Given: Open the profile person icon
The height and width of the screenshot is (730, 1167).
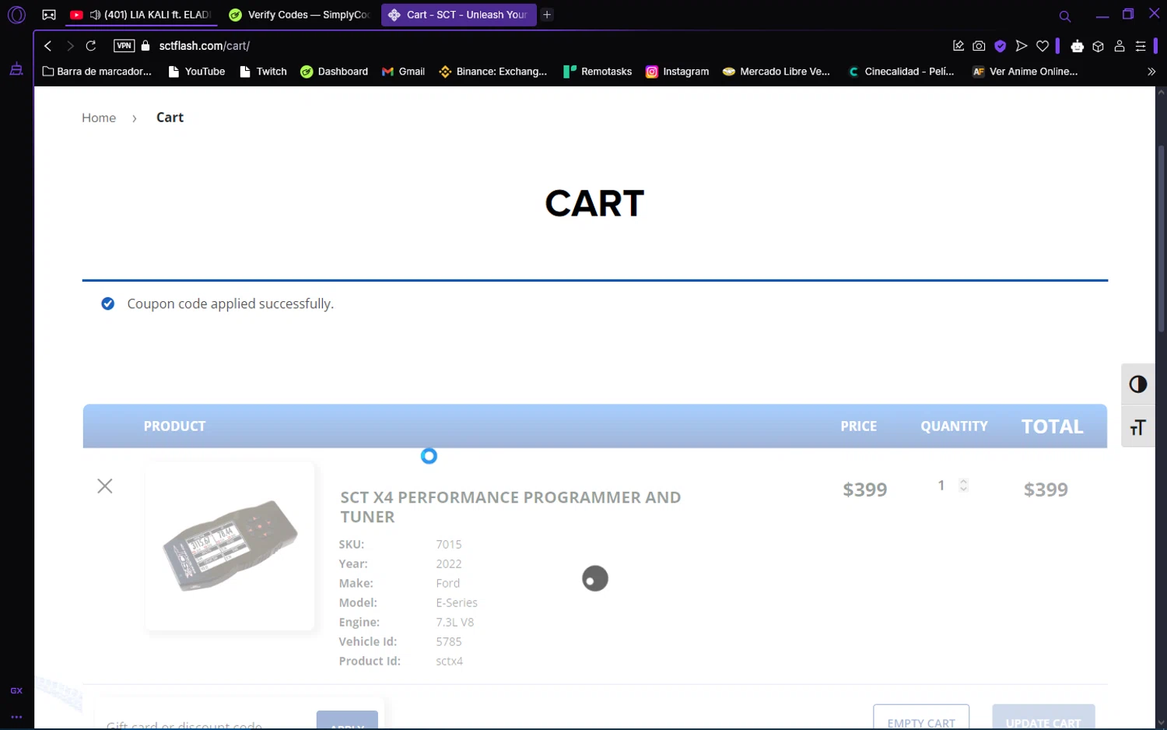Looking at the screenshot, I should (x=1120, y=46).
